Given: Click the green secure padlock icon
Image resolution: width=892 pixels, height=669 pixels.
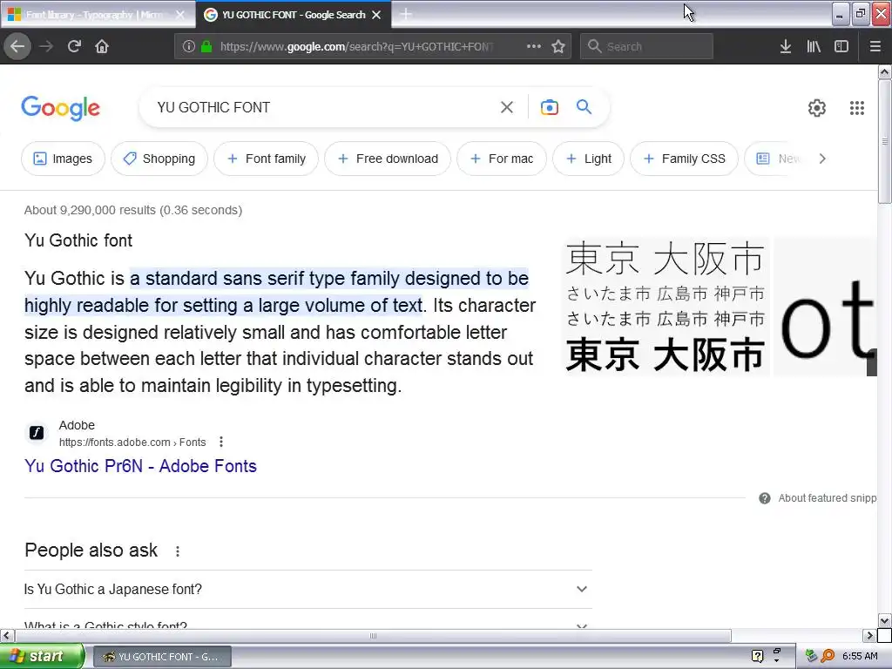Looking at the screenshot, I should pyautogui.click(x=206, y=47).
